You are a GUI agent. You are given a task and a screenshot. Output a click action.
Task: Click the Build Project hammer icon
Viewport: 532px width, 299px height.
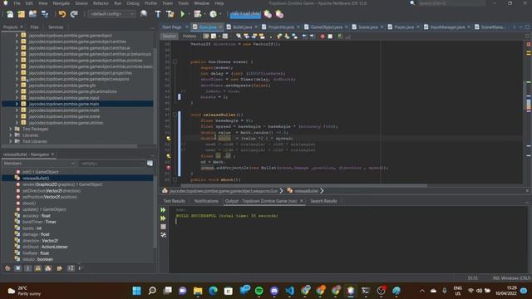158,14
